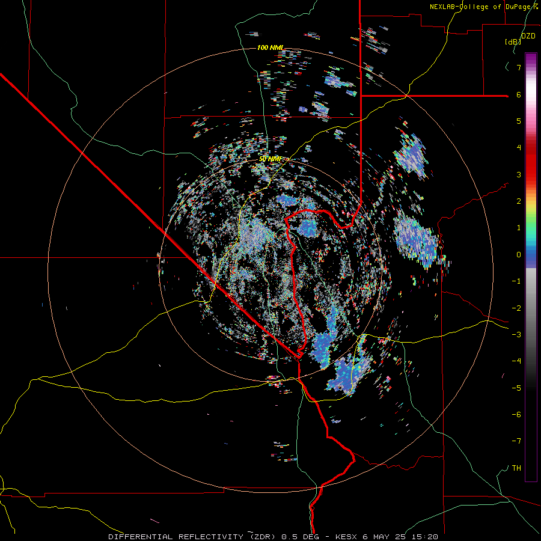Select the -3 value on the legend

click(x=516, y=335)
